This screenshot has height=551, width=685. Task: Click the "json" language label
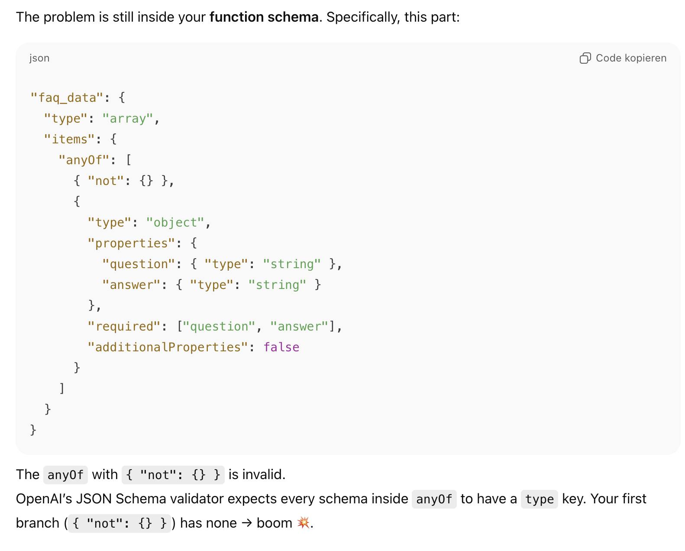point(39,58)
